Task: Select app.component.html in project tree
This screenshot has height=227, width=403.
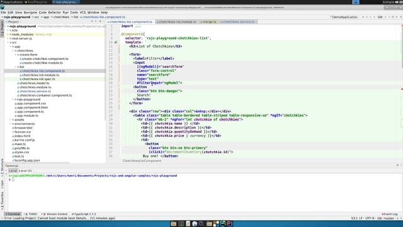Action: 32,107
